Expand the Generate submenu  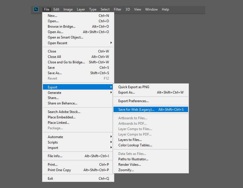78,93
